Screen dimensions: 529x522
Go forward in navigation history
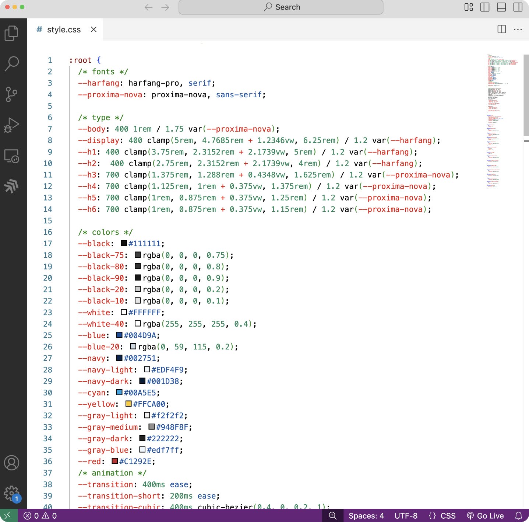coord(165,7)
